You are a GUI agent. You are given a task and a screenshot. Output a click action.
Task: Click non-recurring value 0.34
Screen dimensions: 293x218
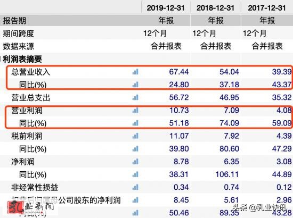pos(181,187)
